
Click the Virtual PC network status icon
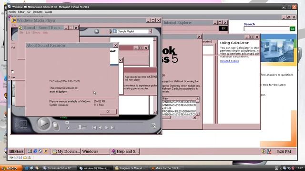(x=29, y=157)
